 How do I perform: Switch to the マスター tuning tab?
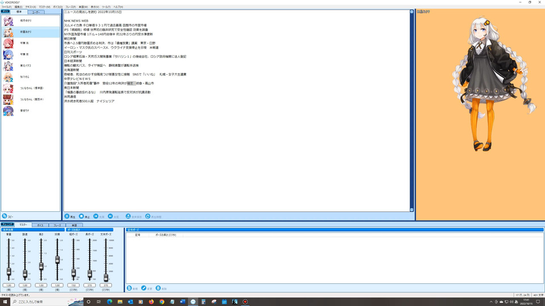click(x=23, y=225)
